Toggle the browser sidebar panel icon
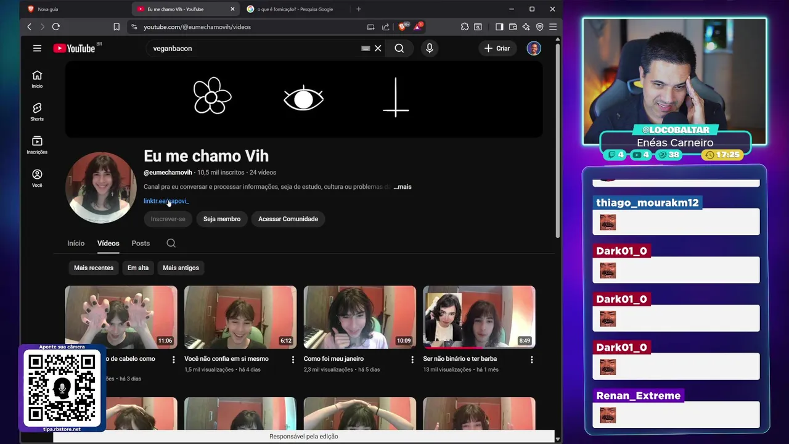789x444 pixels. click(499, 27)
